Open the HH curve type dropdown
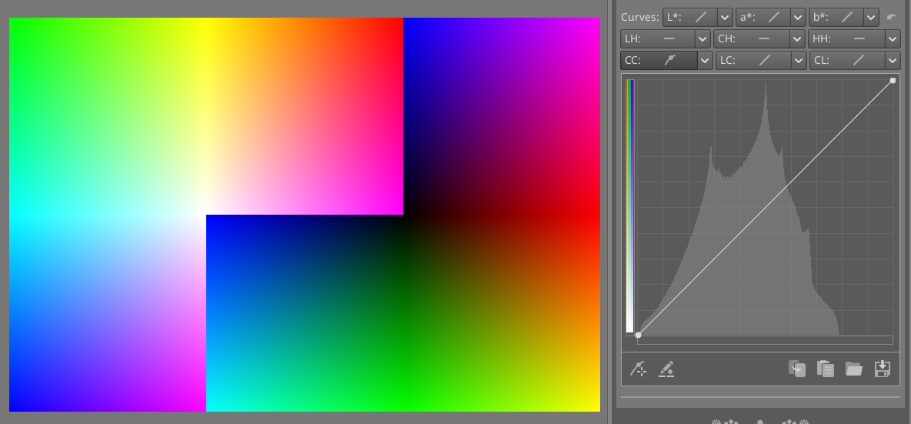This screenshot has width=911, height=424. pyautogui.click(x=893, y=39)
